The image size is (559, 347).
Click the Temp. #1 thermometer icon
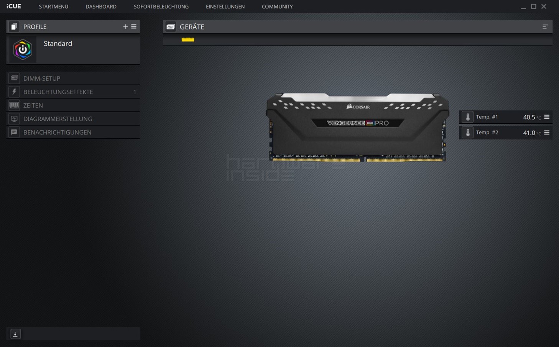tap(467, 117)
